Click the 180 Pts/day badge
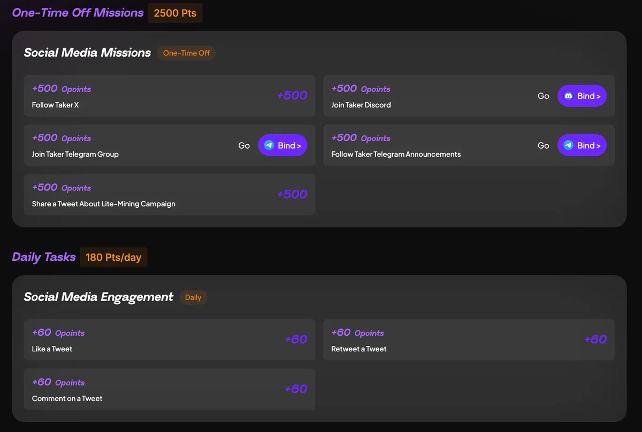642x432 pixels. click(113, 257)
